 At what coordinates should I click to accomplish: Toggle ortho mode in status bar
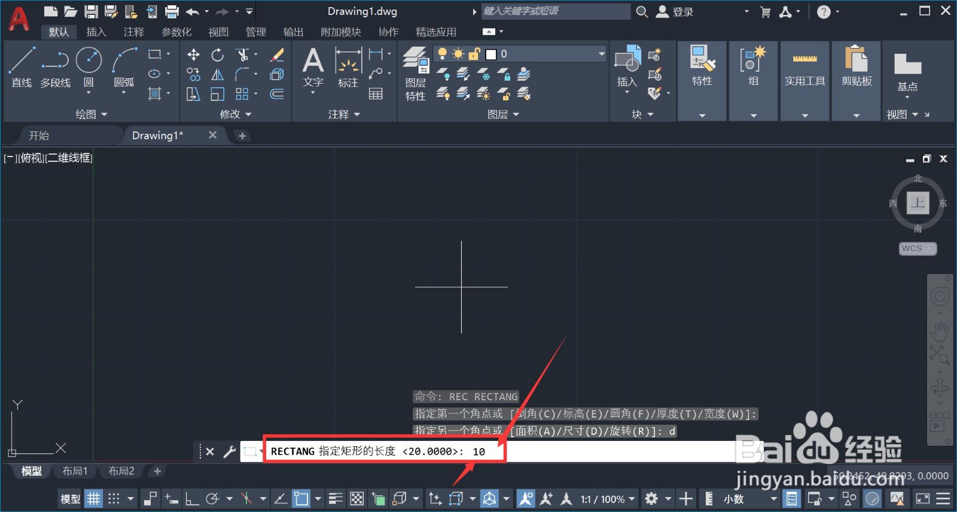click(x=192, y=498)
